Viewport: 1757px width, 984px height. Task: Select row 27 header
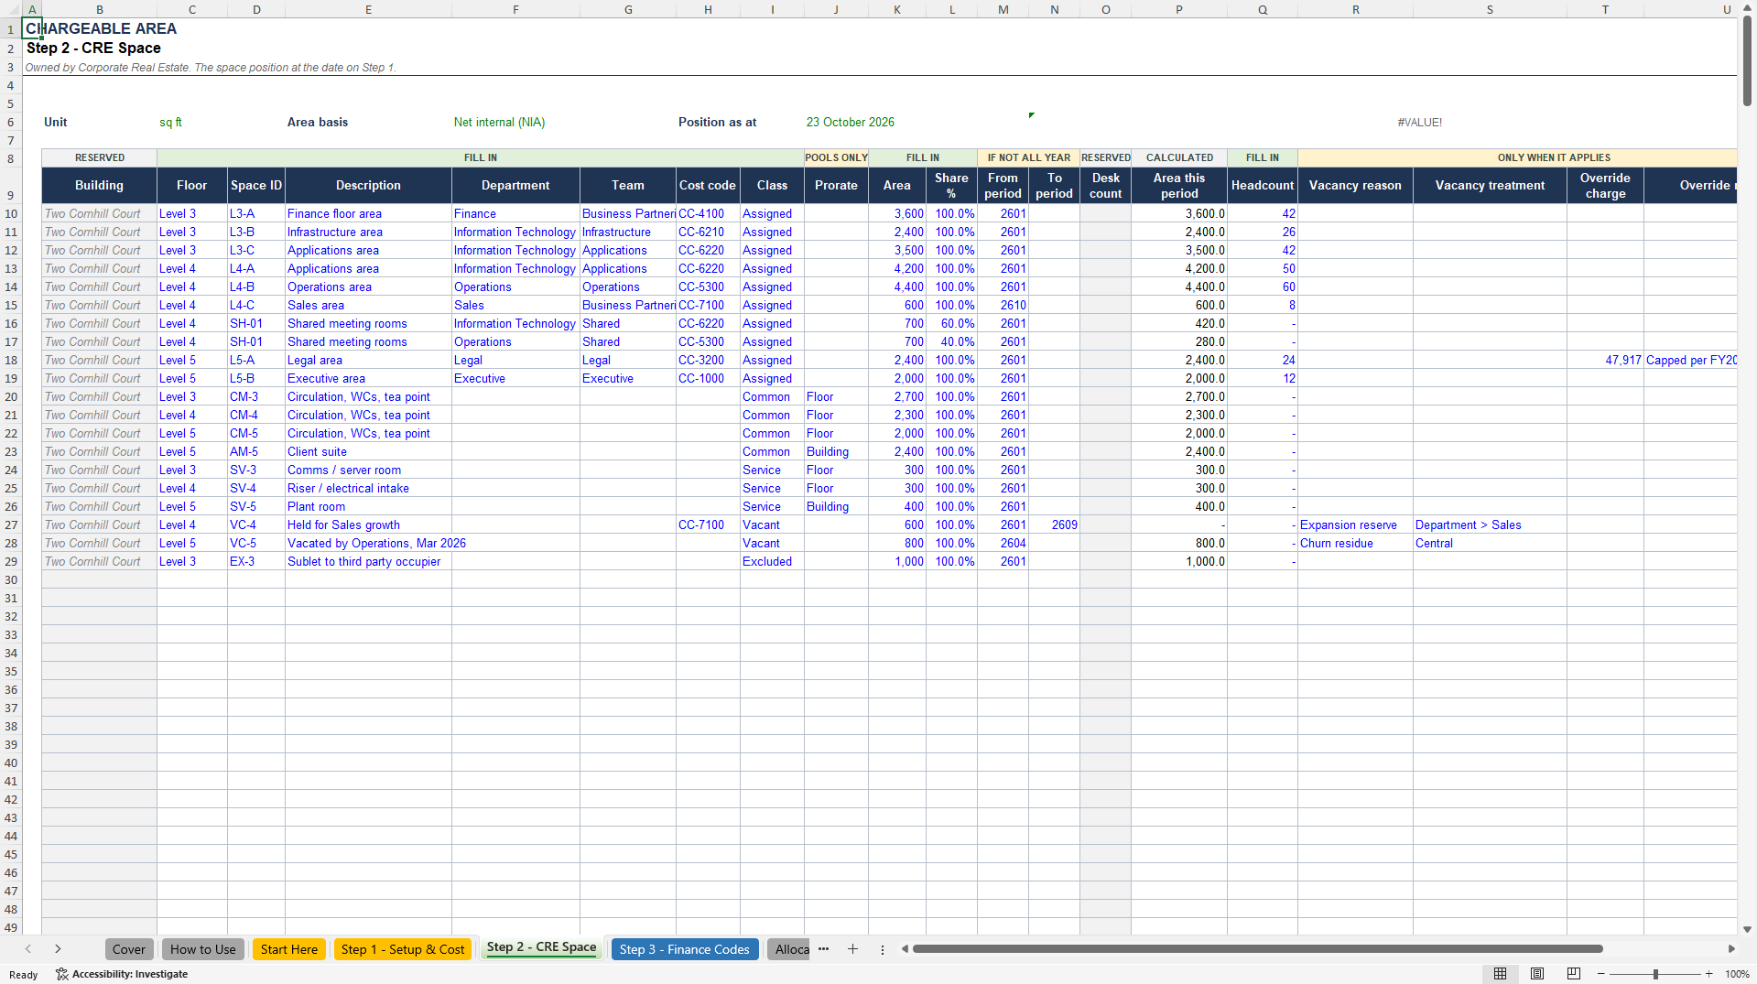(x=11, y=524)
